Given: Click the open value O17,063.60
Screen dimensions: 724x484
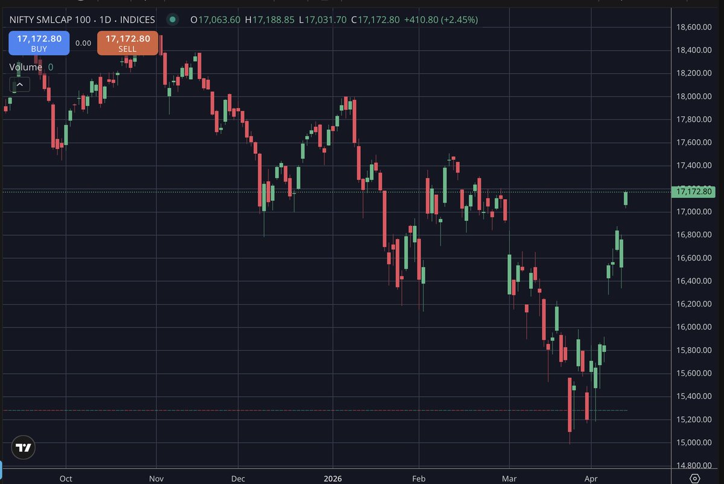Looking at the screenshot, I should pos(215,19).
